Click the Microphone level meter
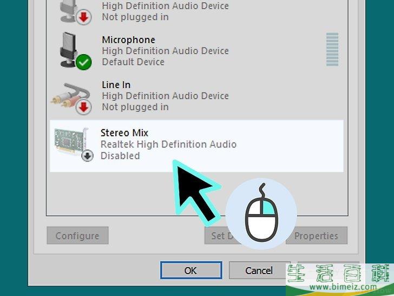 tap(332, 49)
